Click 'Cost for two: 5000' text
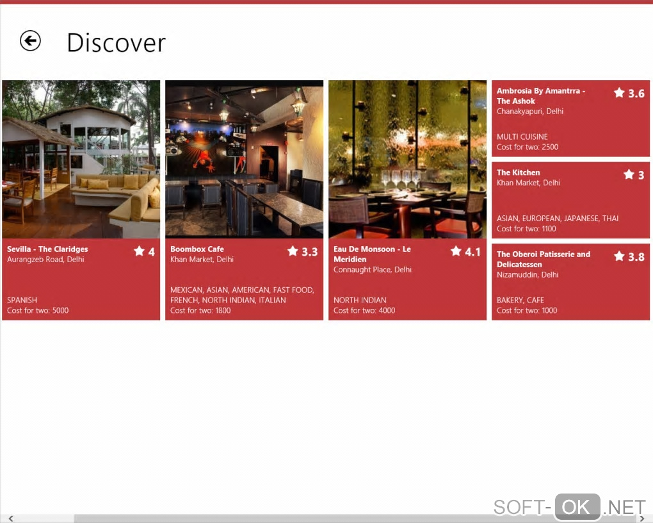This screenshot has height=523, width=653. coord(38,310)
